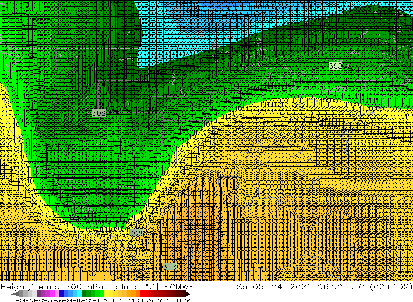Click the bright yellow swatch above 0 in the legend
Image resolution: width=413 pixels, height=302 pixels.
click(107, 294)
